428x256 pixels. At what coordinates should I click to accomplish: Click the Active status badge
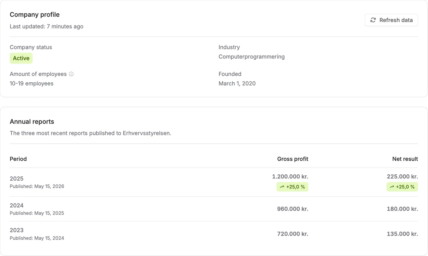tap(21, 58)
